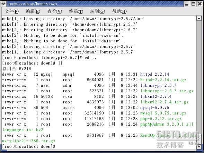Click the install-data-am' text

pos(101,41)
